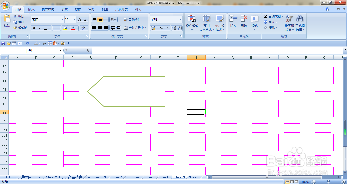Set top vertical alignment

pos(94,20)
